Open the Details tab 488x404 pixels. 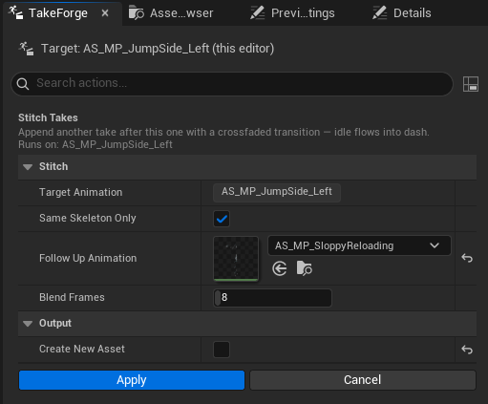click(402, 13)
